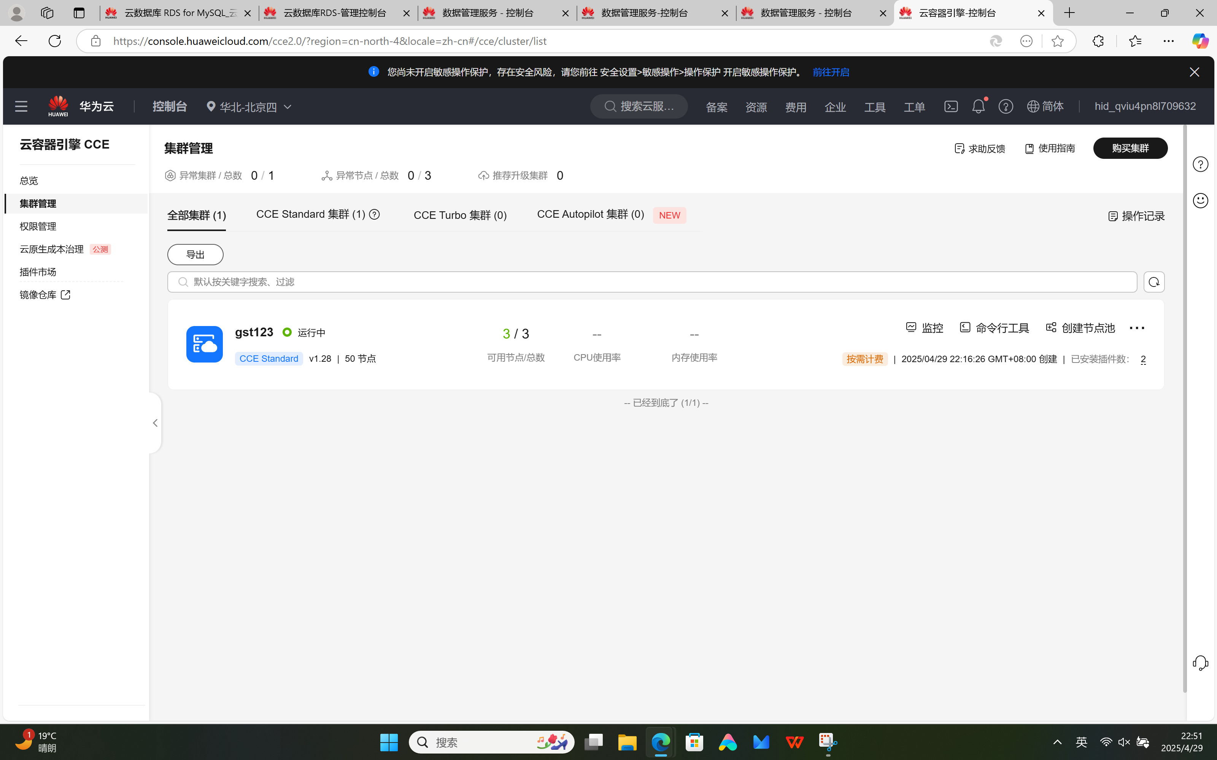Dismiss the security warning banner

[1194, 72]
